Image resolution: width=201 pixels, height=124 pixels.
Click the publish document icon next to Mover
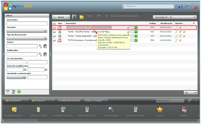coord(74,17)
